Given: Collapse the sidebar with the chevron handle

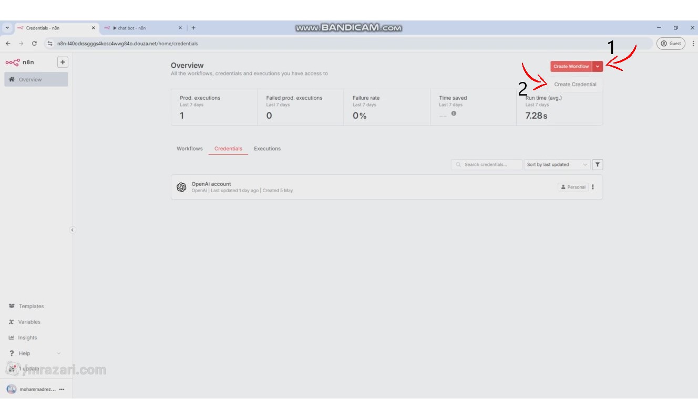Looking at the screenshot, I should 73,229.
